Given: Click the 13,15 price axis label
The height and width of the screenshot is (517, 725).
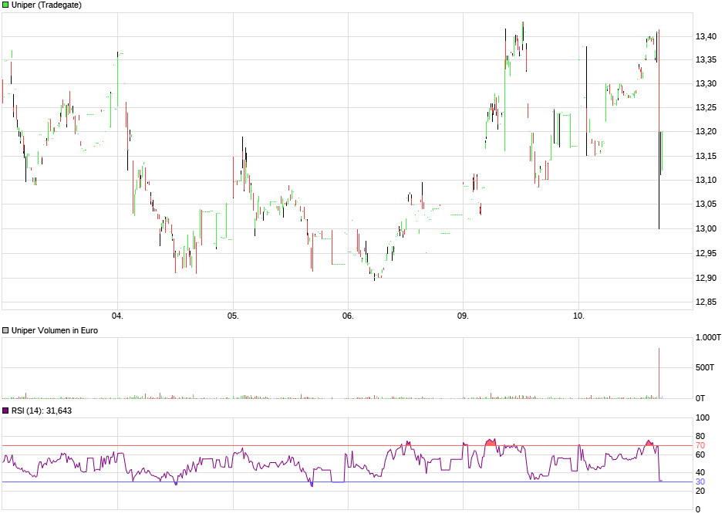Looking at the screenshot, I should pos(706,157).
